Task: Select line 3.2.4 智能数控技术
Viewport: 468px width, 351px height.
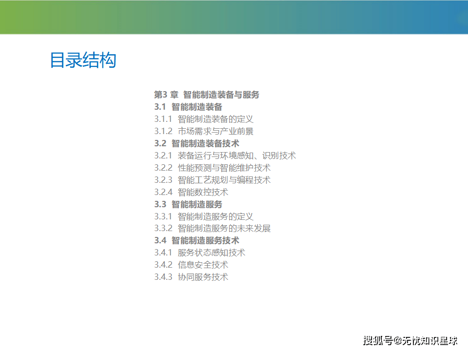Action: point(191,192)
